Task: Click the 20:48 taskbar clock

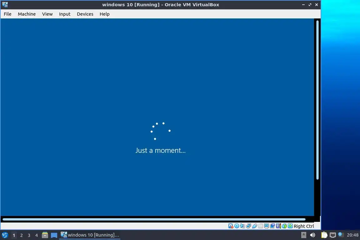Action: 352,235
